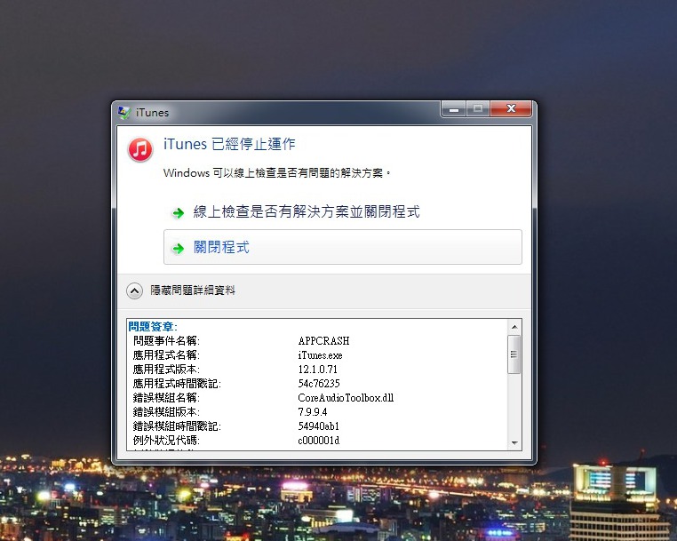Viewport: 677px width, 541px height.
Task: Click the 應用程式時間戳記 label
Action: pos(177,384)
